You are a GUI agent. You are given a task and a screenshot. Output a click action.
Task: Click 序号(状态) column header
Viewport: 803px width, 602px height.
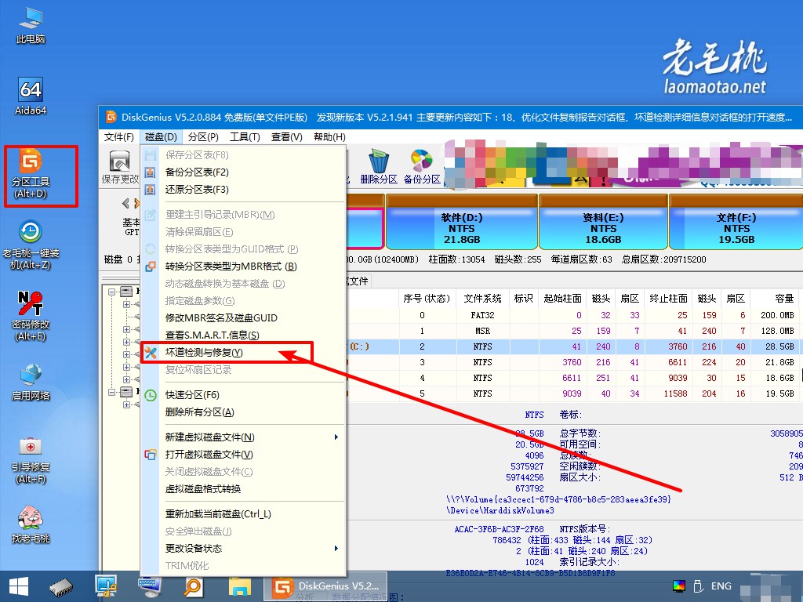tap(427, 299)
